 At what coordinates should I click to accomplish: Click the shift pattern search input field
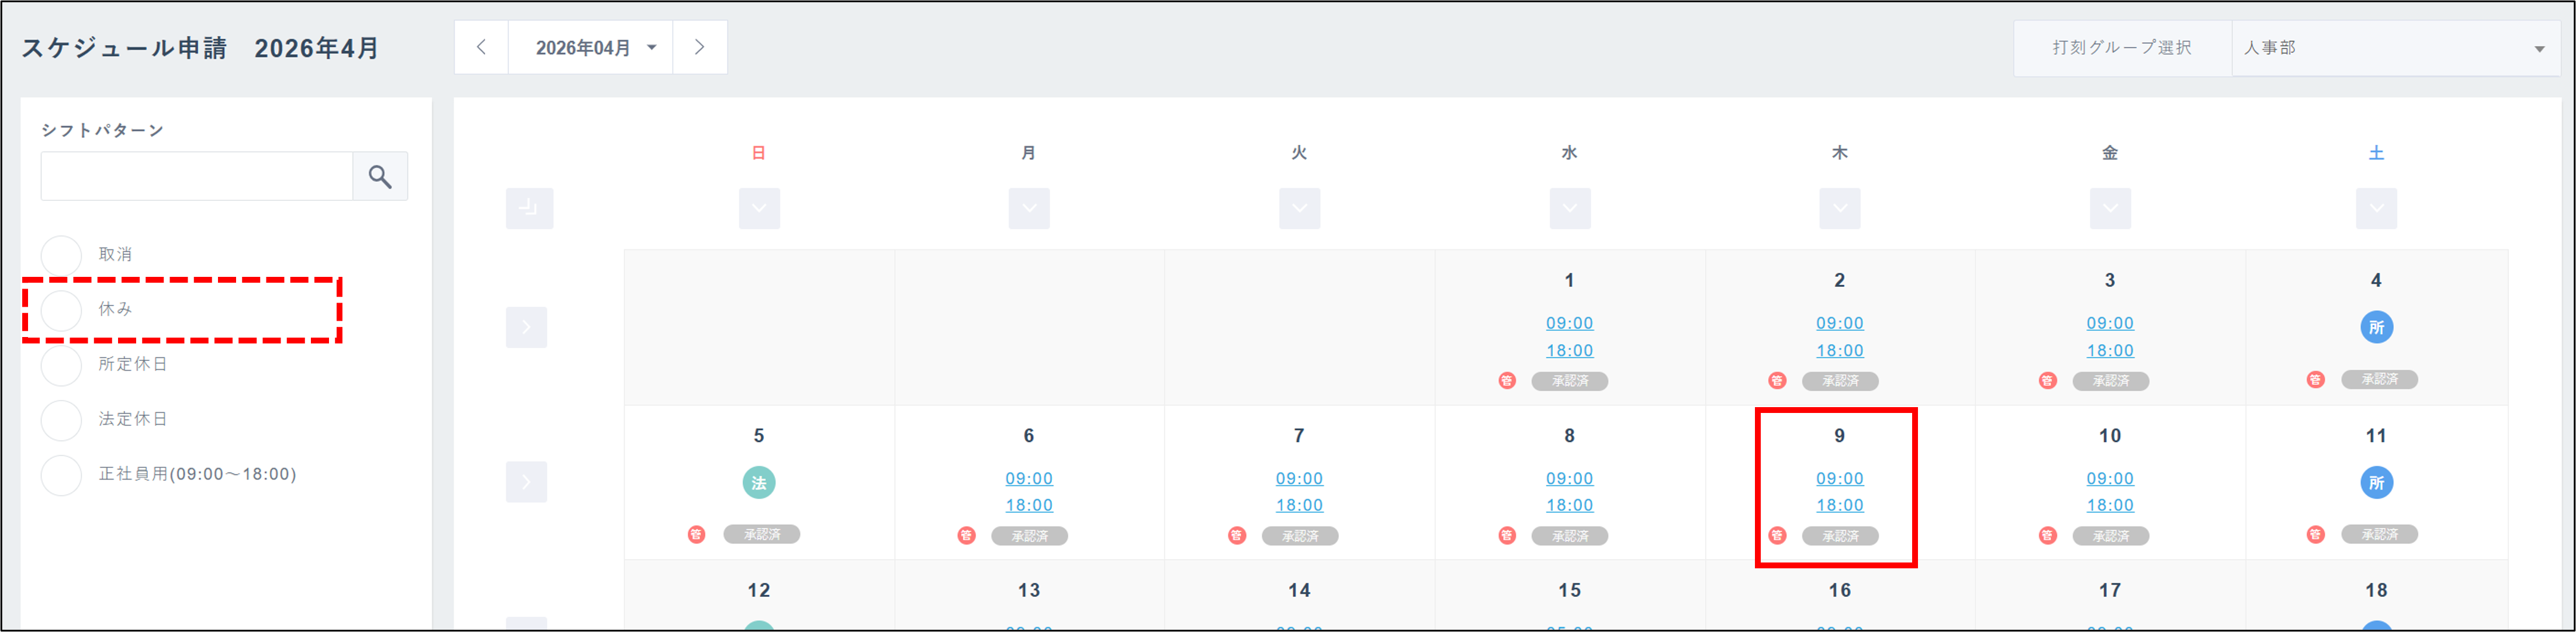(197, 177)
